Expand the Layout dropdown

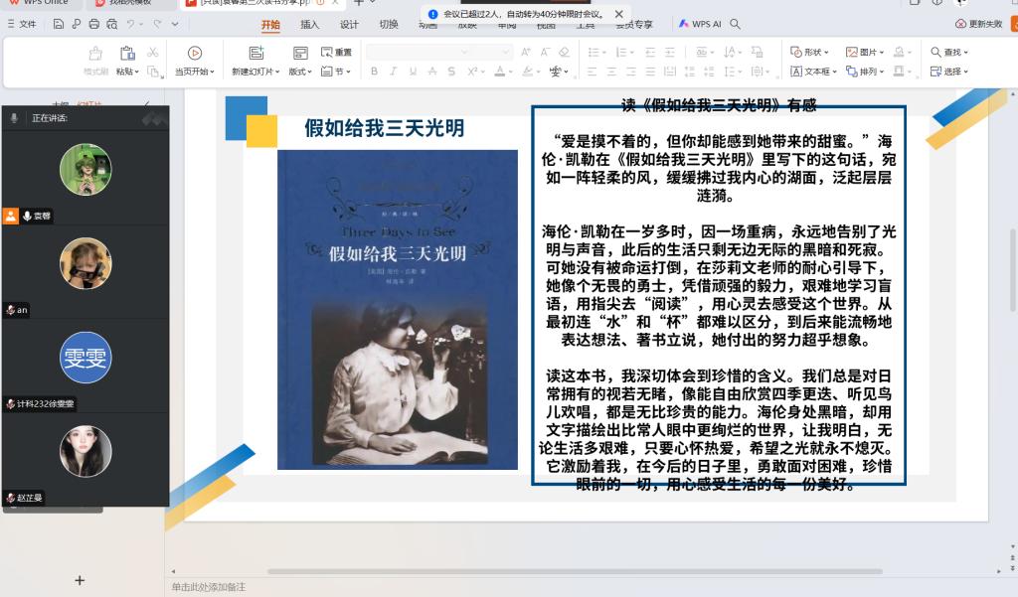pos(300,72)
